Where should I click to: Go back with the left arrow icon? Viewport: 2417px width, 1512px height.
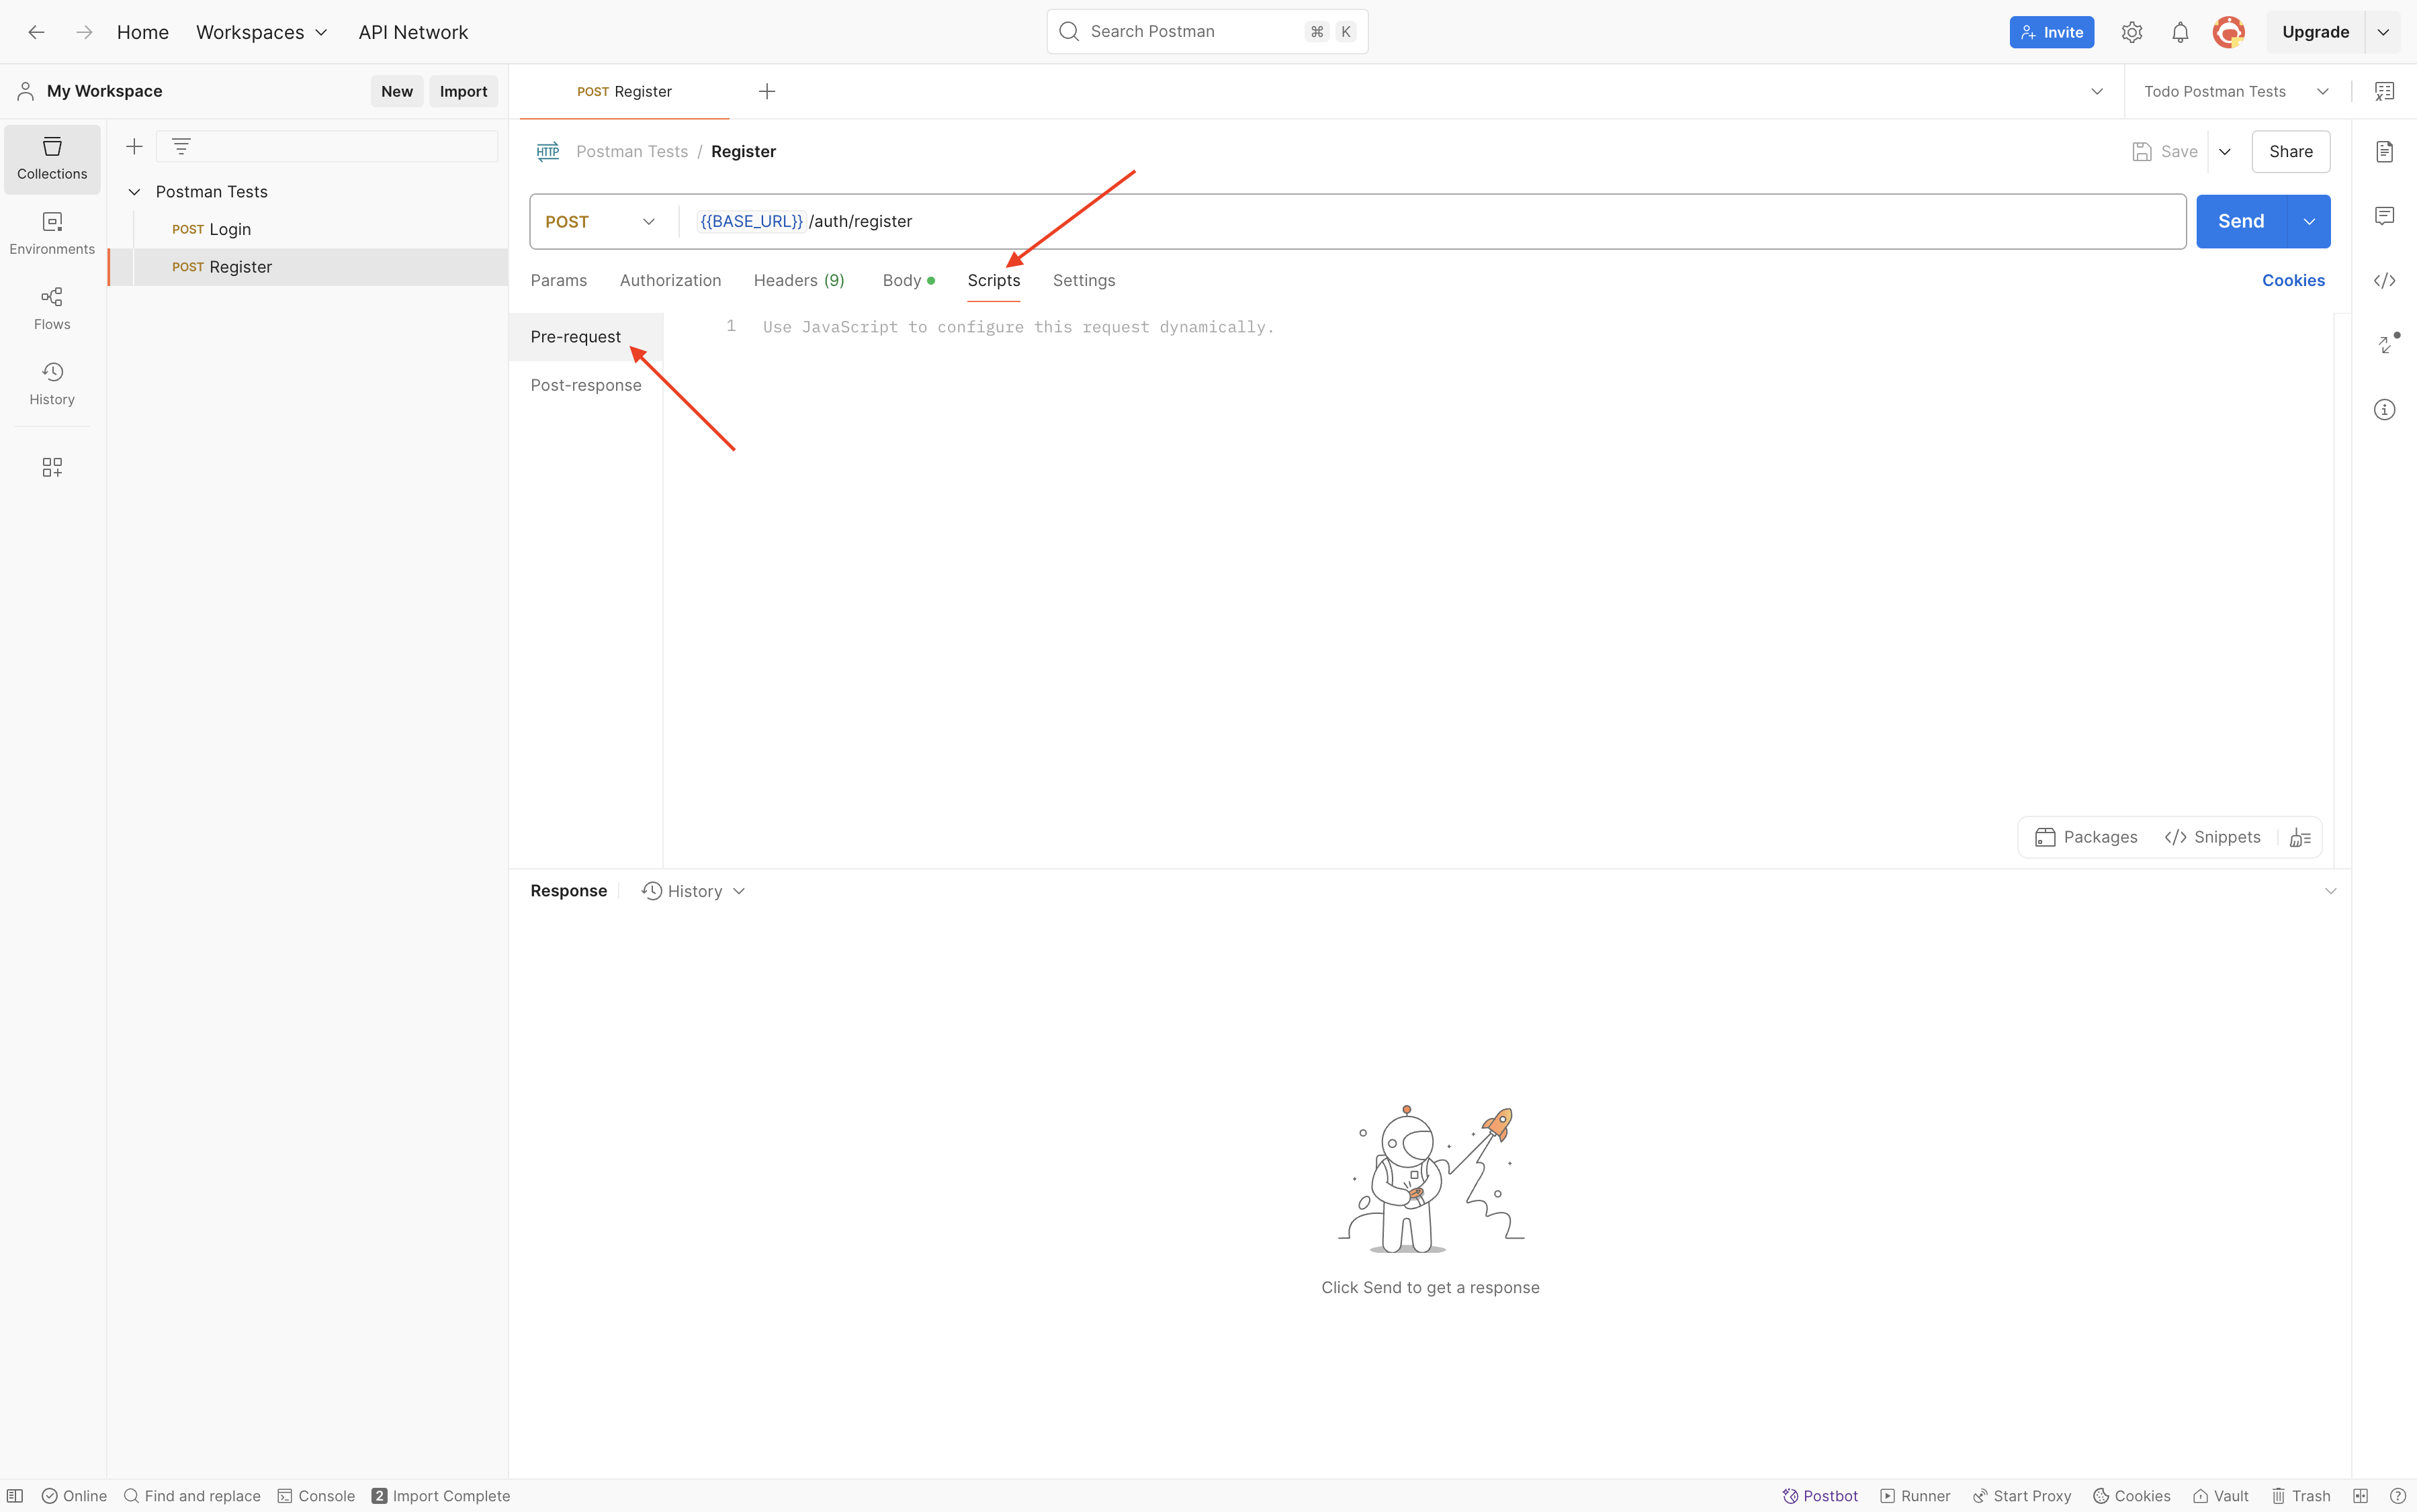point(36,32)
